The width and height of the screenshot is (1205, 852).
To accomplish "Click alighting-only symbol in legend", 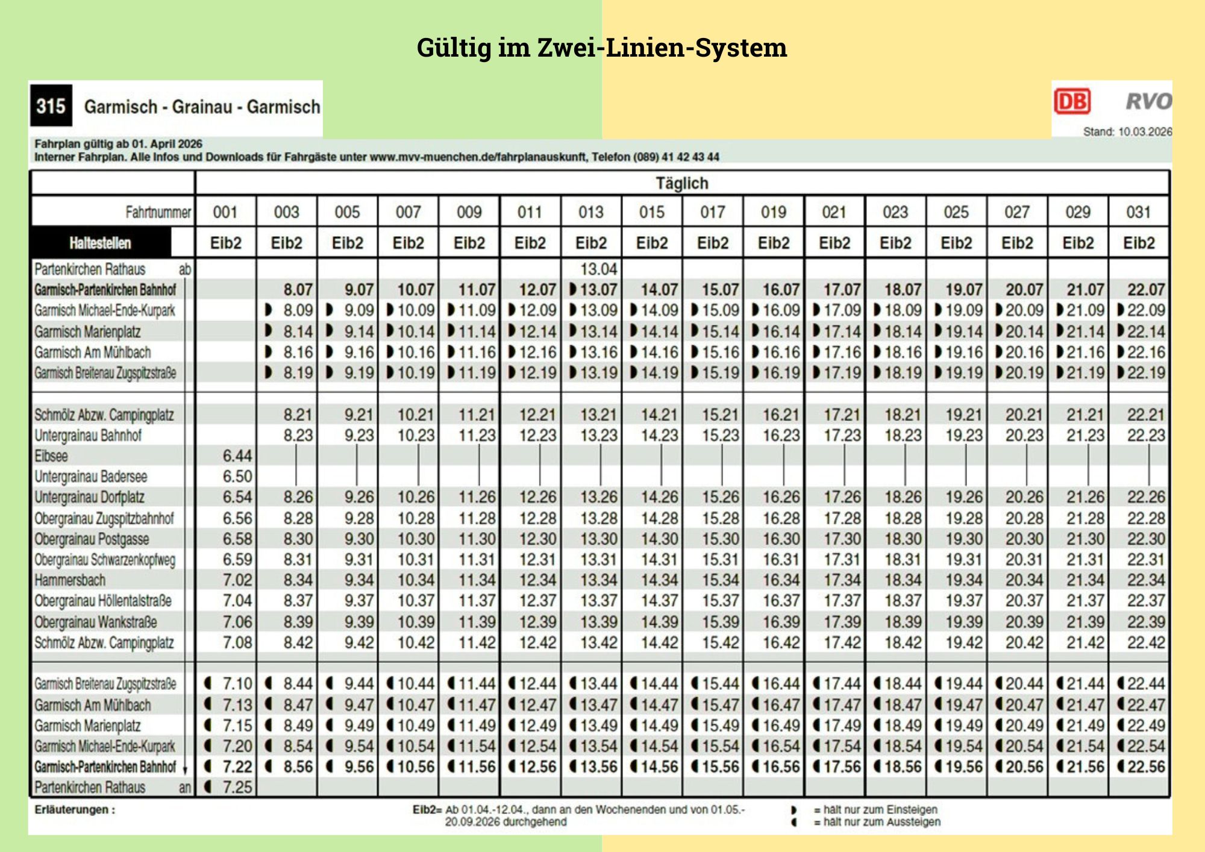I will [794, 822].
